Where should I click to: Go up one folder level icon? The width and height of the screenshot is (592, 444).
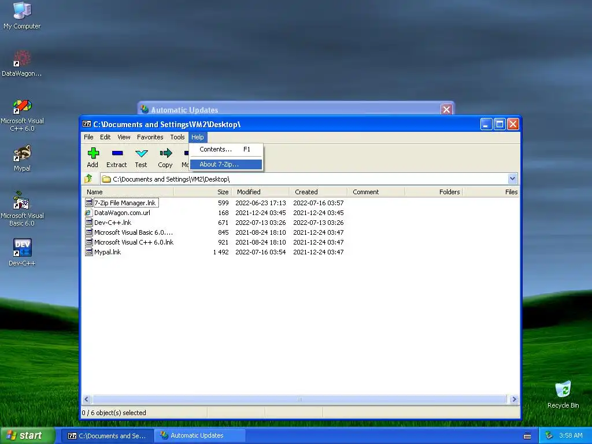[x=88, y=179]
